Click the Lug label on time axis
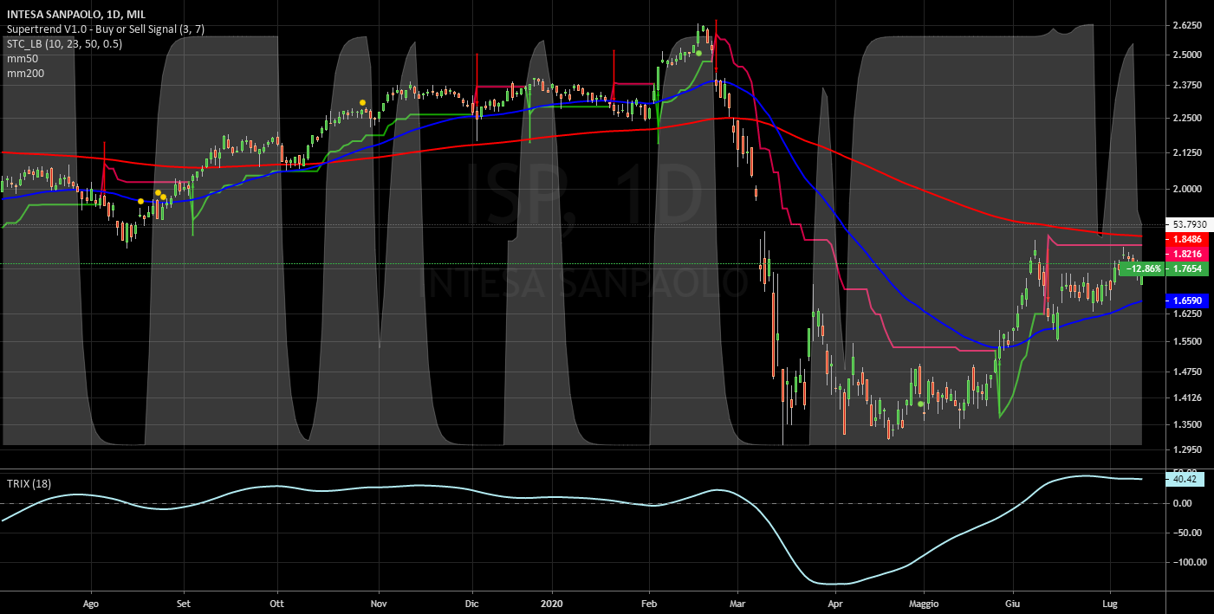 1108,603
